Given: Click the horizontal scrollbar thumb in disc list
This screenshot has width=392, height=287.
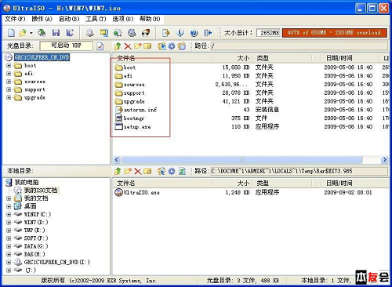Looking at the screenshot, I should [242, 159].
